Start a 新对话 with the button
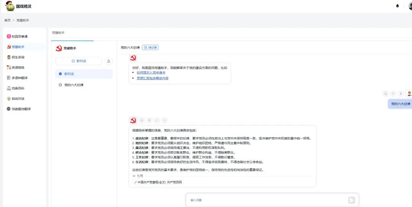412x207 pixels. [x=79, y=61]
